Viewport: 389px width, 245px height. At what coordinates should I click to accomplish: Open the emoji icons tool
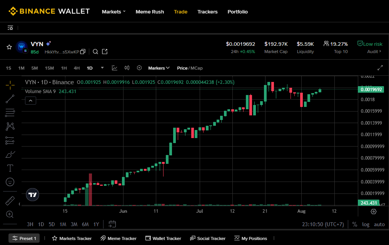10,182
